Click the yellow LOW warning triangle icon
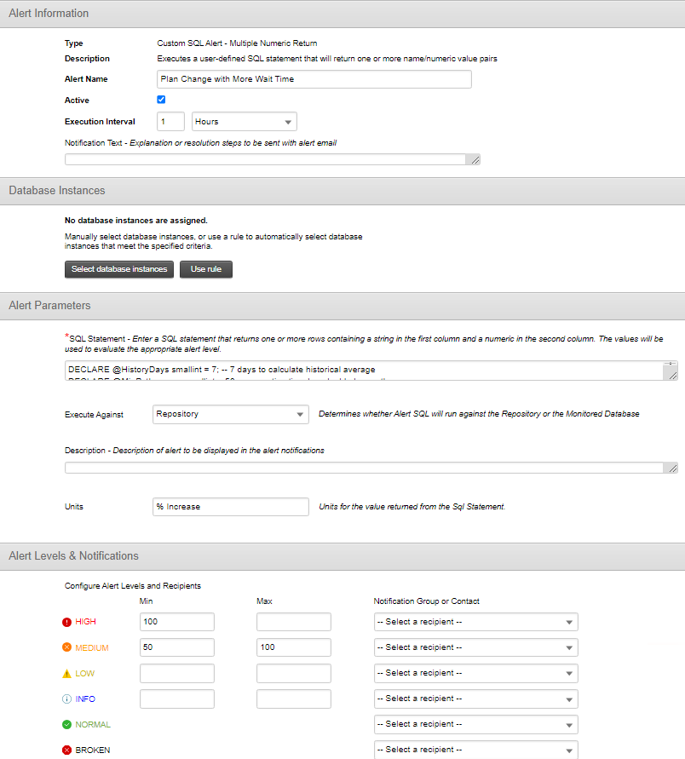 click(x=66, y=673)
